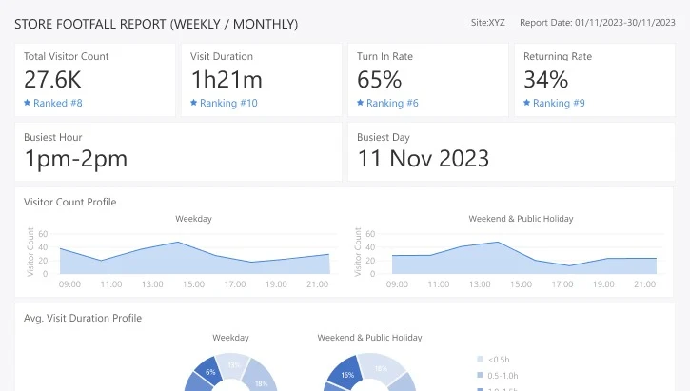This screenshot has height=391, width=690.
Task: Click the 16% dark slice of Weekend donut
Action: [x=347, y=374]
